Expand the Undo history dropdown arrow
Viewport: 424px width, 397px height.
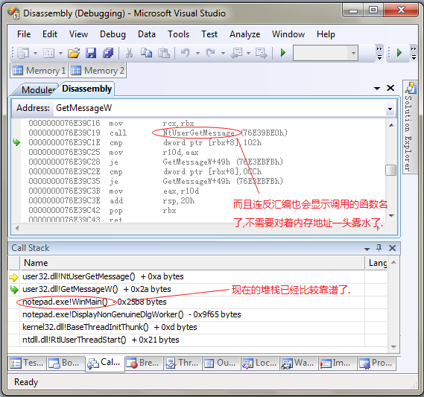tap(197, 53)
